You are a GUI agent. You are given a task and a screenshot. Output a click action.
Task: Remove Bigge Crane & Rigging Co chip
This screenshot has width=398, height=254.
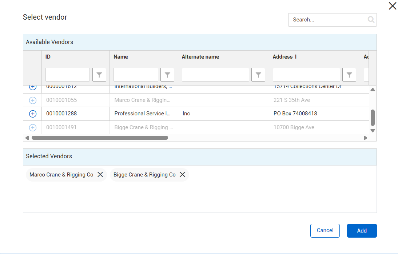click(x=183, y=175)
